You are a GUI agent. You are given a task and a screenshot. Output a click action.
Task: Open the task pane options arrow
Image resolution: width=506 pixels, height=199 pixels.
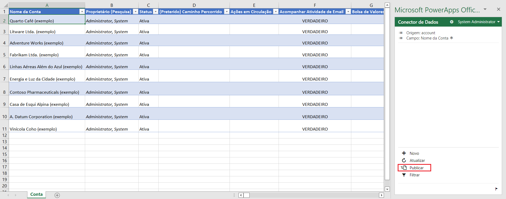click(485, 9)
